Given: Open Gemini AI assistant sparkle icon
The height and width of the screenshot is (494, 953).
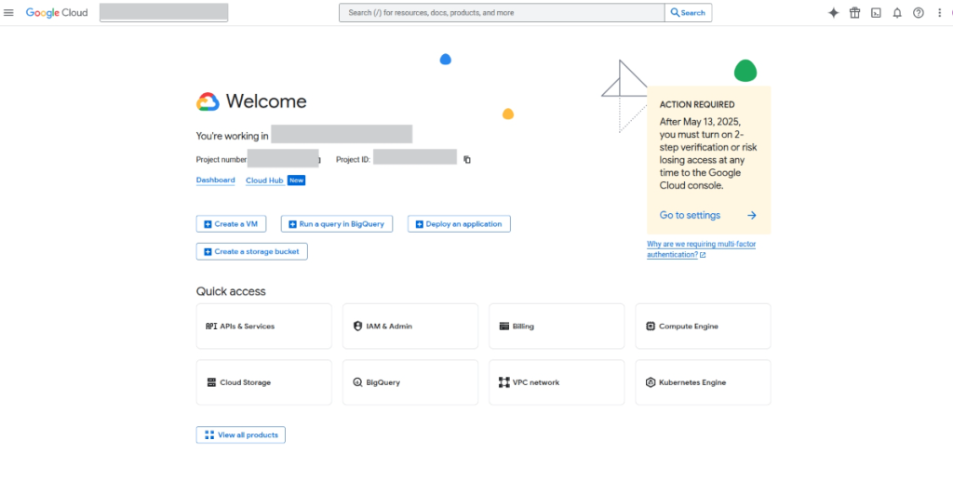Looking at the screenshot, I should 833,13.
